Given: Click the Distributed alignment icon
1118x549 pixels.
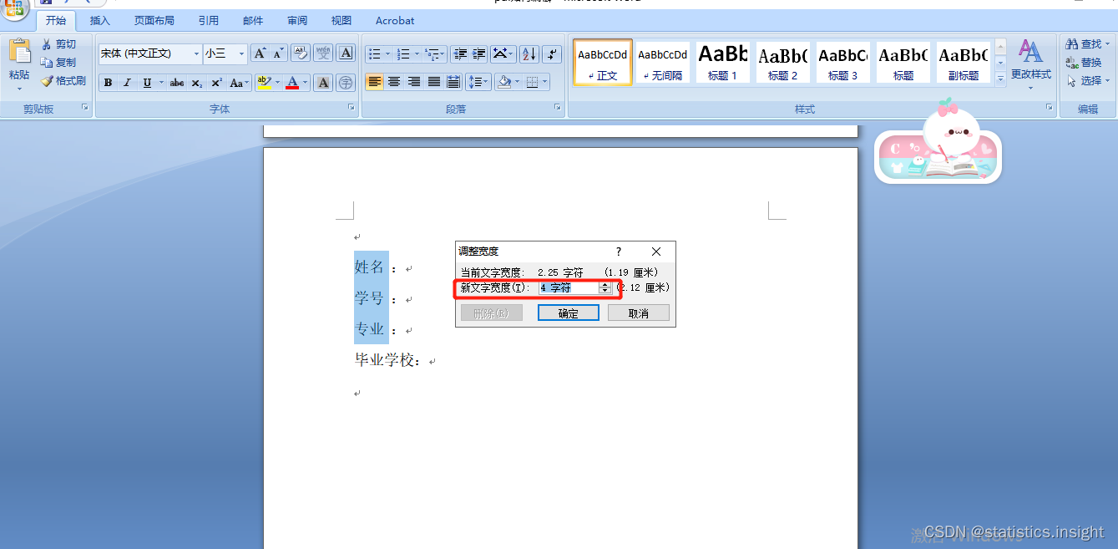Looking at the screenshot, I should tap(453, 82).
